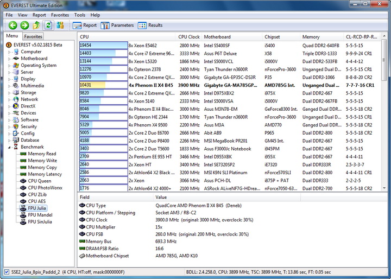Image resolution: width=391 pixels, height=279 pixels.
Task: Open the Tools menu
Action: (79, 15)
